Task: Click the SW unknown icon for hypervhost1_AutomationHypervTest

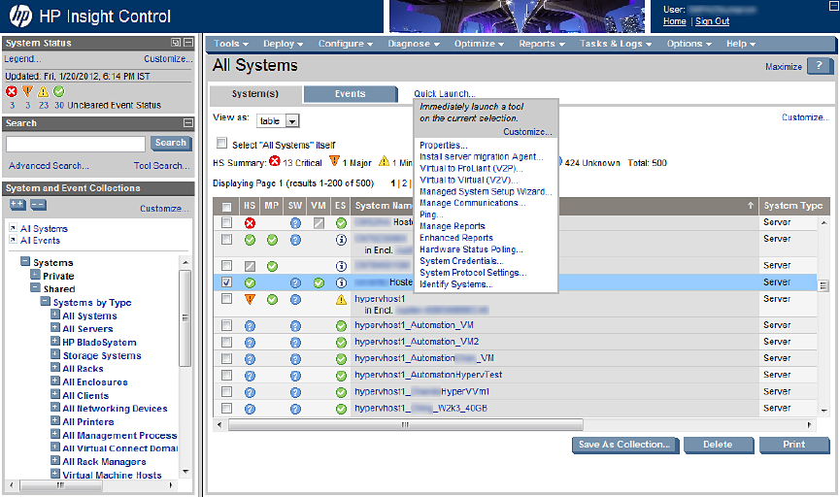Action: point(295,376)
